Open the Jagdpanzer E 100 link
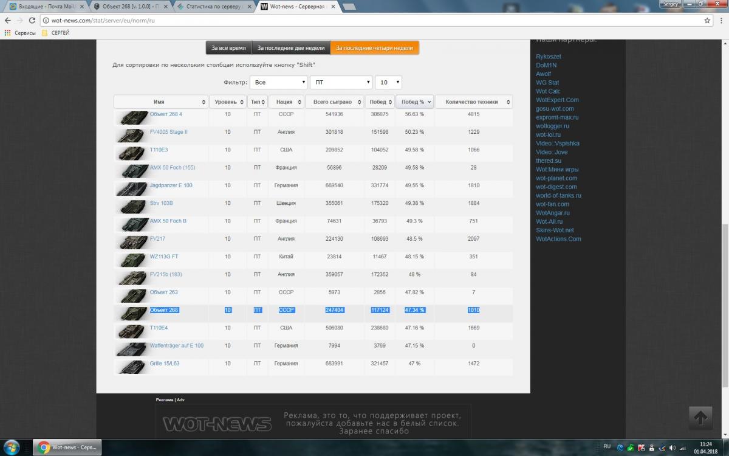Viewport: 729px width, 456px height. click(171, 185)
